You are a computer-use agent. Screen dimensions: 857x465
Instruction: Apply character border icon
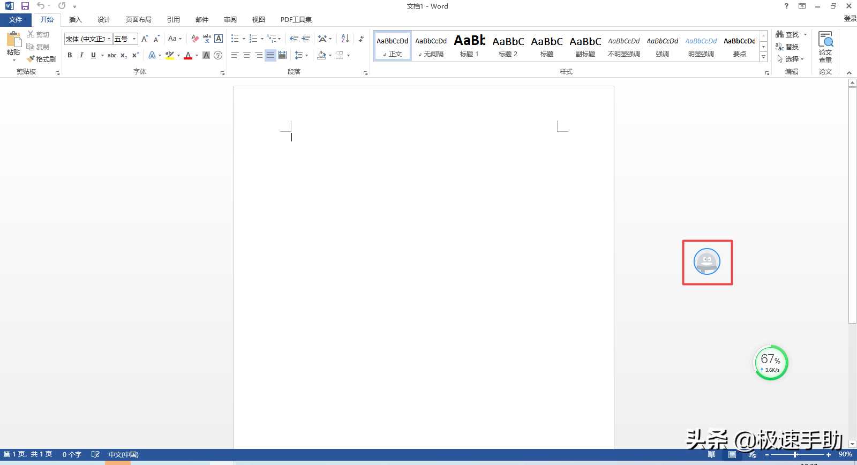[219, 39]
